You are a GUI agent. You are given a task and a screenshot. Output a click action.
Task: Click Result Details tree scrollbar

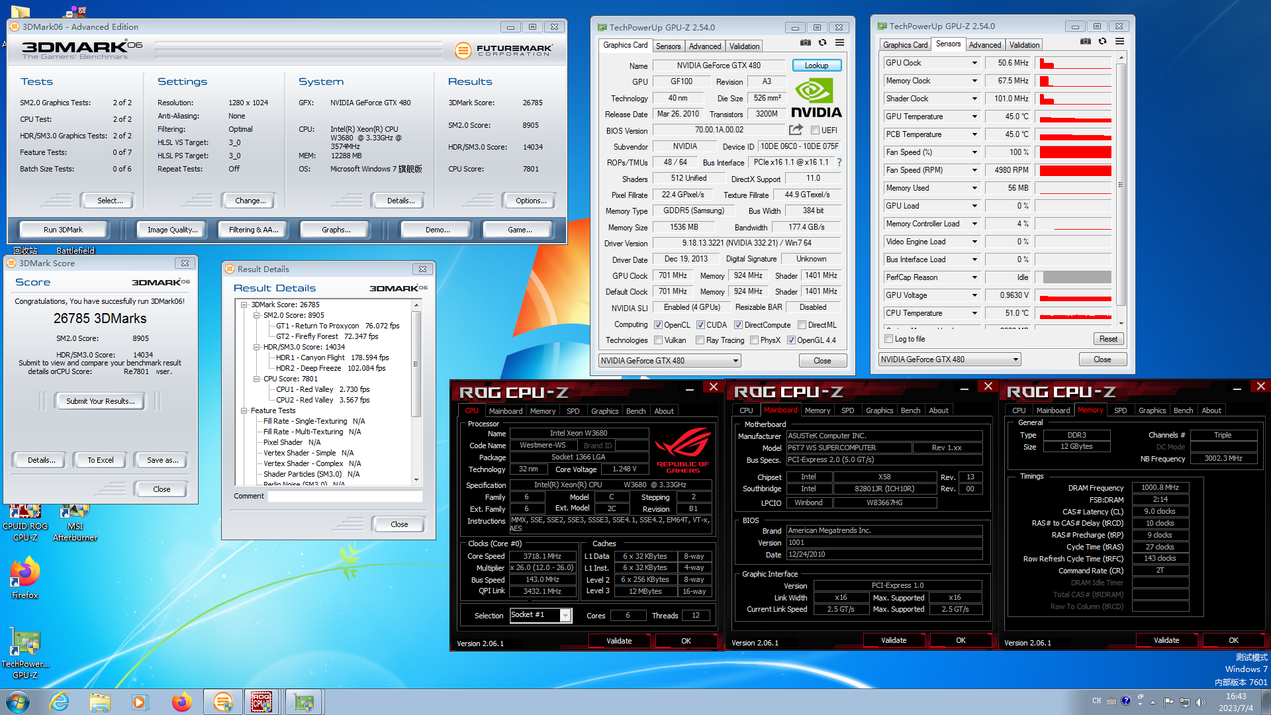[x=416, y=392]
